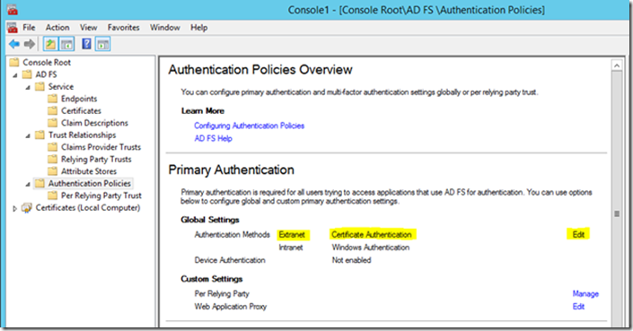Select Console Root in the tree

tap(47, 63)
